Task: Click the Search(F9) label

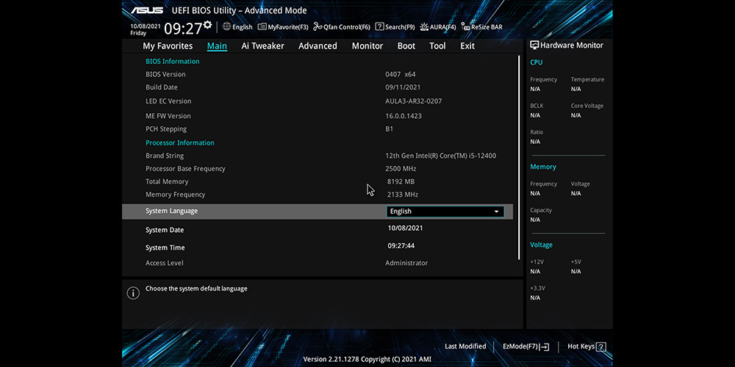Action: (x=400, y=27)
